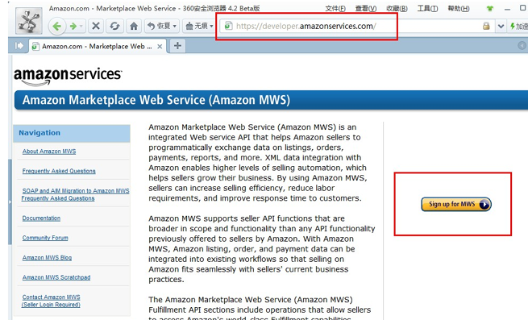Click the amazon services logo

coord(68,76)
